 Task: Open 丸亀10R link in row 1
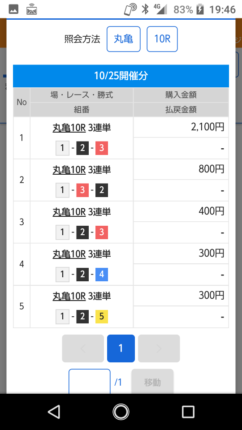pos(69,128)
